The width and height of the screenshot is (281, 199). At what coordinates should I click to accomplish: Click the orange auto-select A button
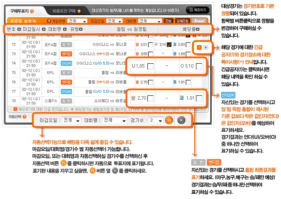pos(169,120)
